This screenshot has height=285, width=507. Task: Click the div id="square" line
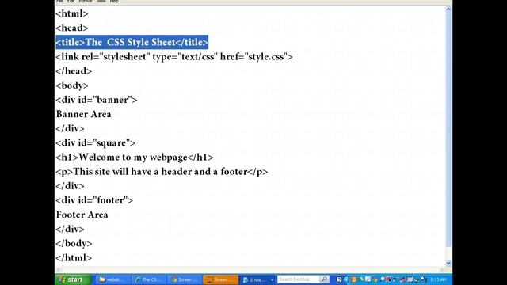coord(95,142)
